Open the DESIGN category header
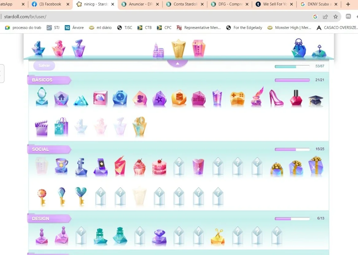The height and width of the screenshot is (255, 358). [49, 218]
